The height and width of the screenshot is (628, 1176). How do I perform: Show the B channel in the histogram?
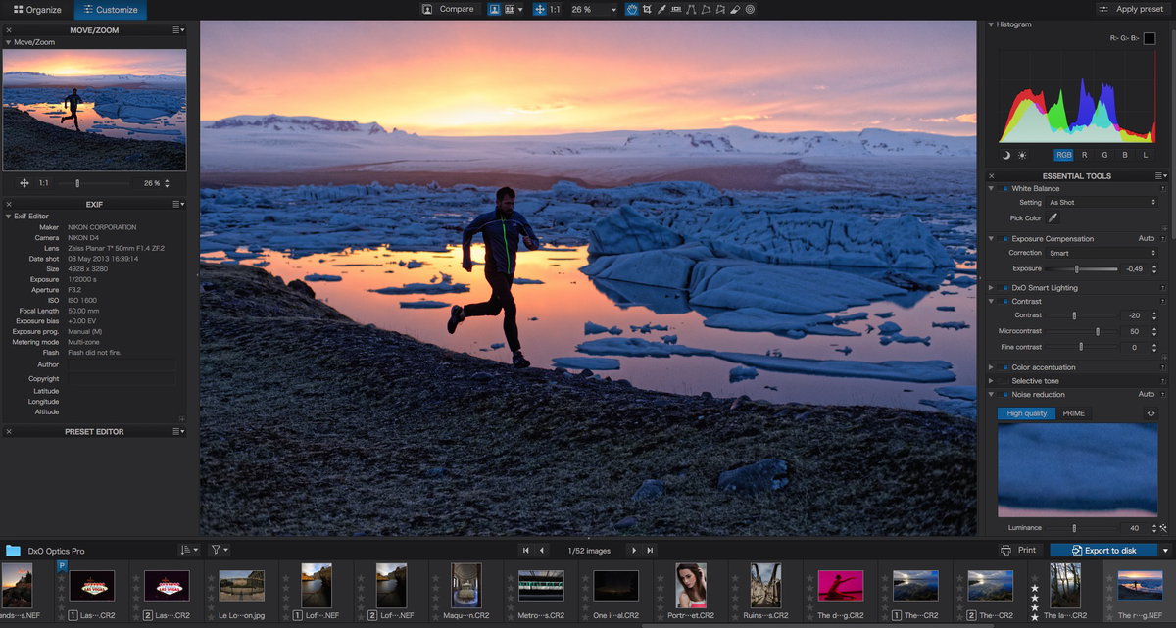click(x=1124, y=155)
